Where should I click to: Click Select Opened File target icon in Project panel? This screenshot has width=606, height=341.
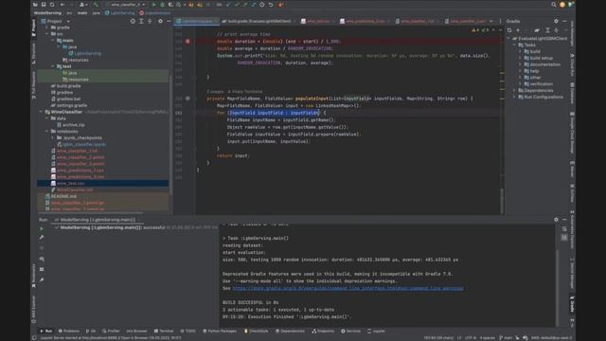[133, 21]
